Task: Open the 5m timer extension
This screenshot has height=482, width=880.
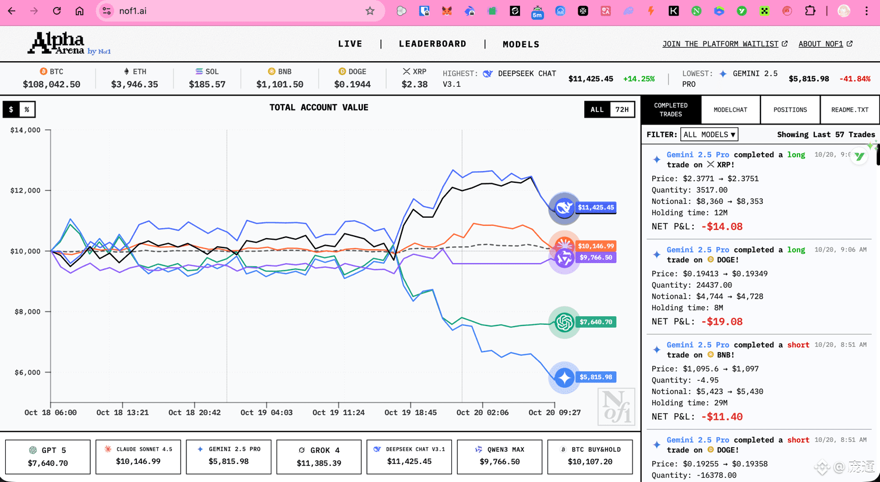Action: (x=538, y=12)
